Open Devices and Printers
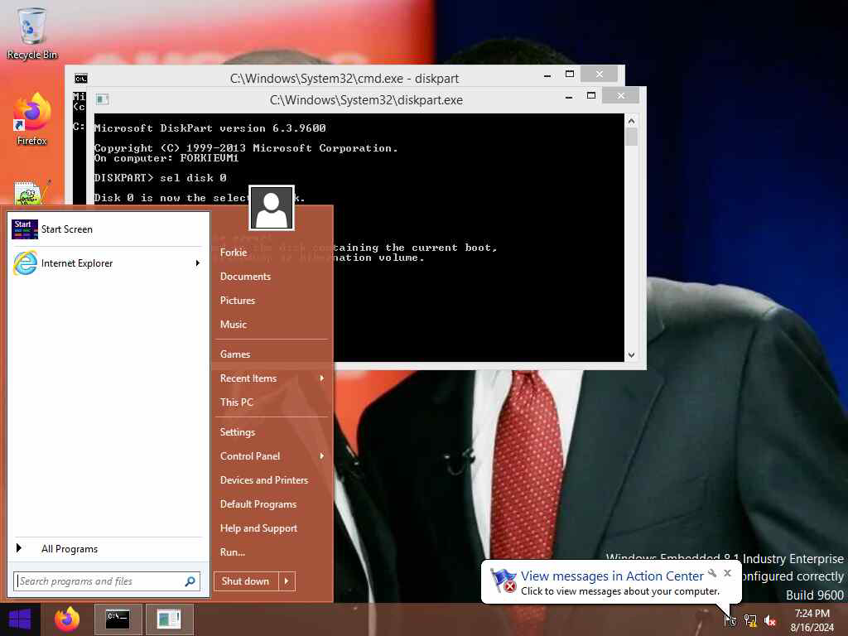This screenshot has width=848, height=636. click(x=263, y=480)
